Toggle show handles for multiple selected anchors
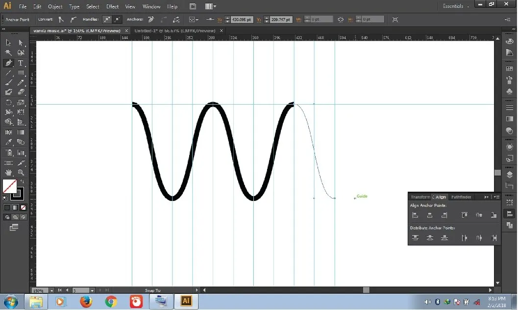The width and height of the screenshot is (518, 310). [x=107, y=20]
